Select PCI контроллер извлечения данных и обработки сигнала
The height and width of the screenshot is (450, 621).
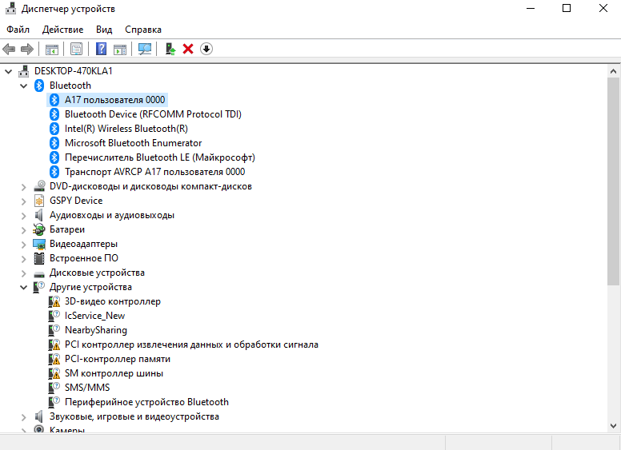coord(191,344)
